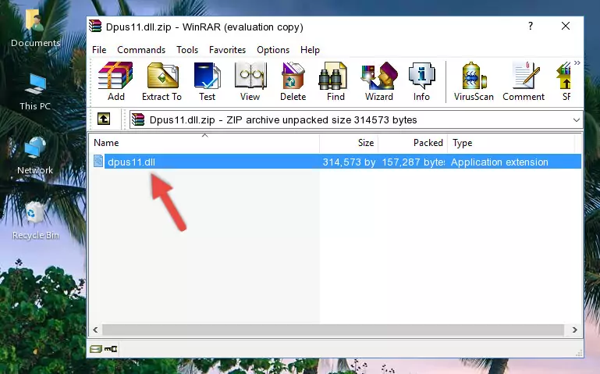Viewport: 600px width, 374px height.
Task: Click the drive icon in status bar
Action: tap(96, 349)
